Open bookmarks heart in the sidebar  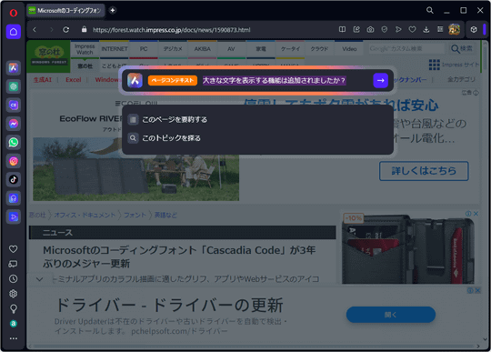(13, 249)
